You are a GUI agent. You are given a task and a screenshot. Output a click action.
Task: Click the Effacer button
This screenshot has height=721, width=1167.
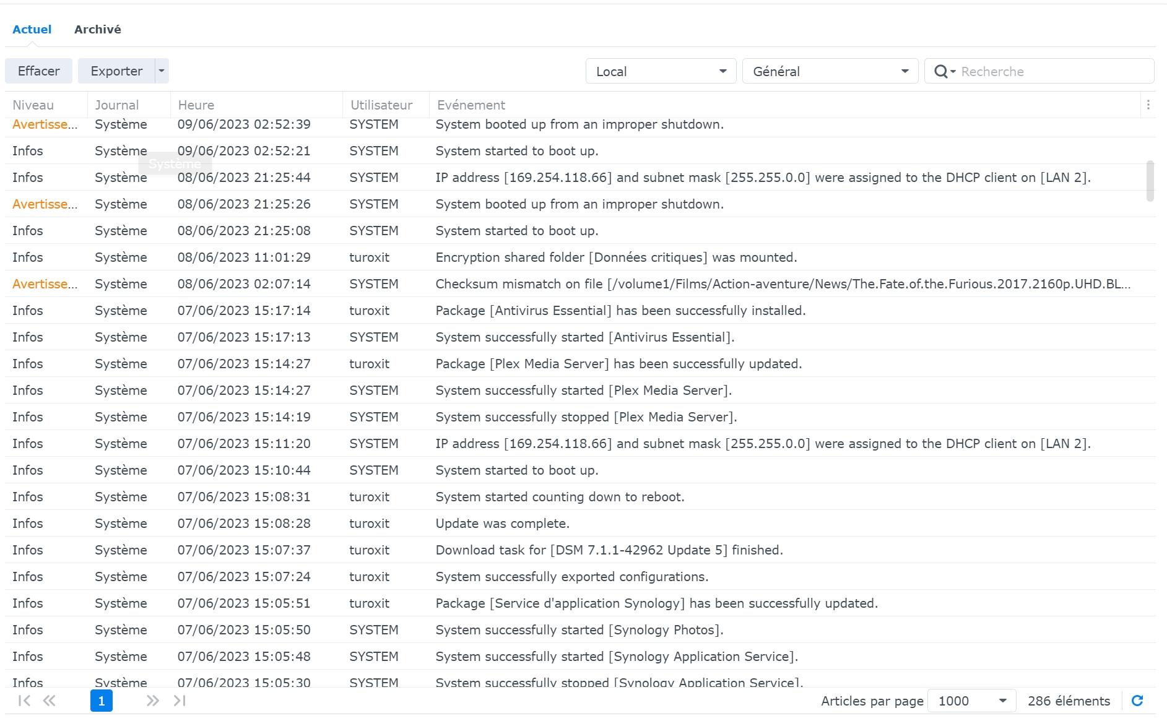coord(38,71)
